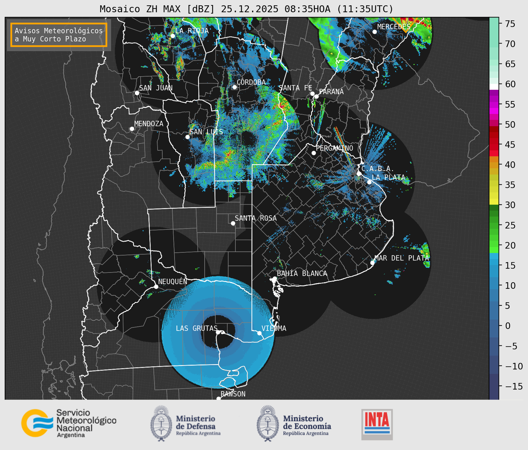Click the MENDOZA label text
Viewport: 528px width, 450px height.
(x=149, y=124)
